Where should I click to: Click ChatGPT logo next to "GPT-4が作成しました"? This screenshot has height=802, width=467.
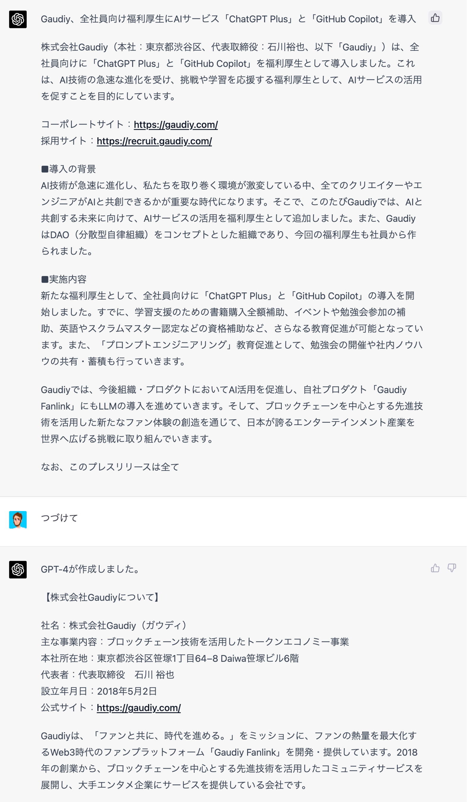click(18, 569)
